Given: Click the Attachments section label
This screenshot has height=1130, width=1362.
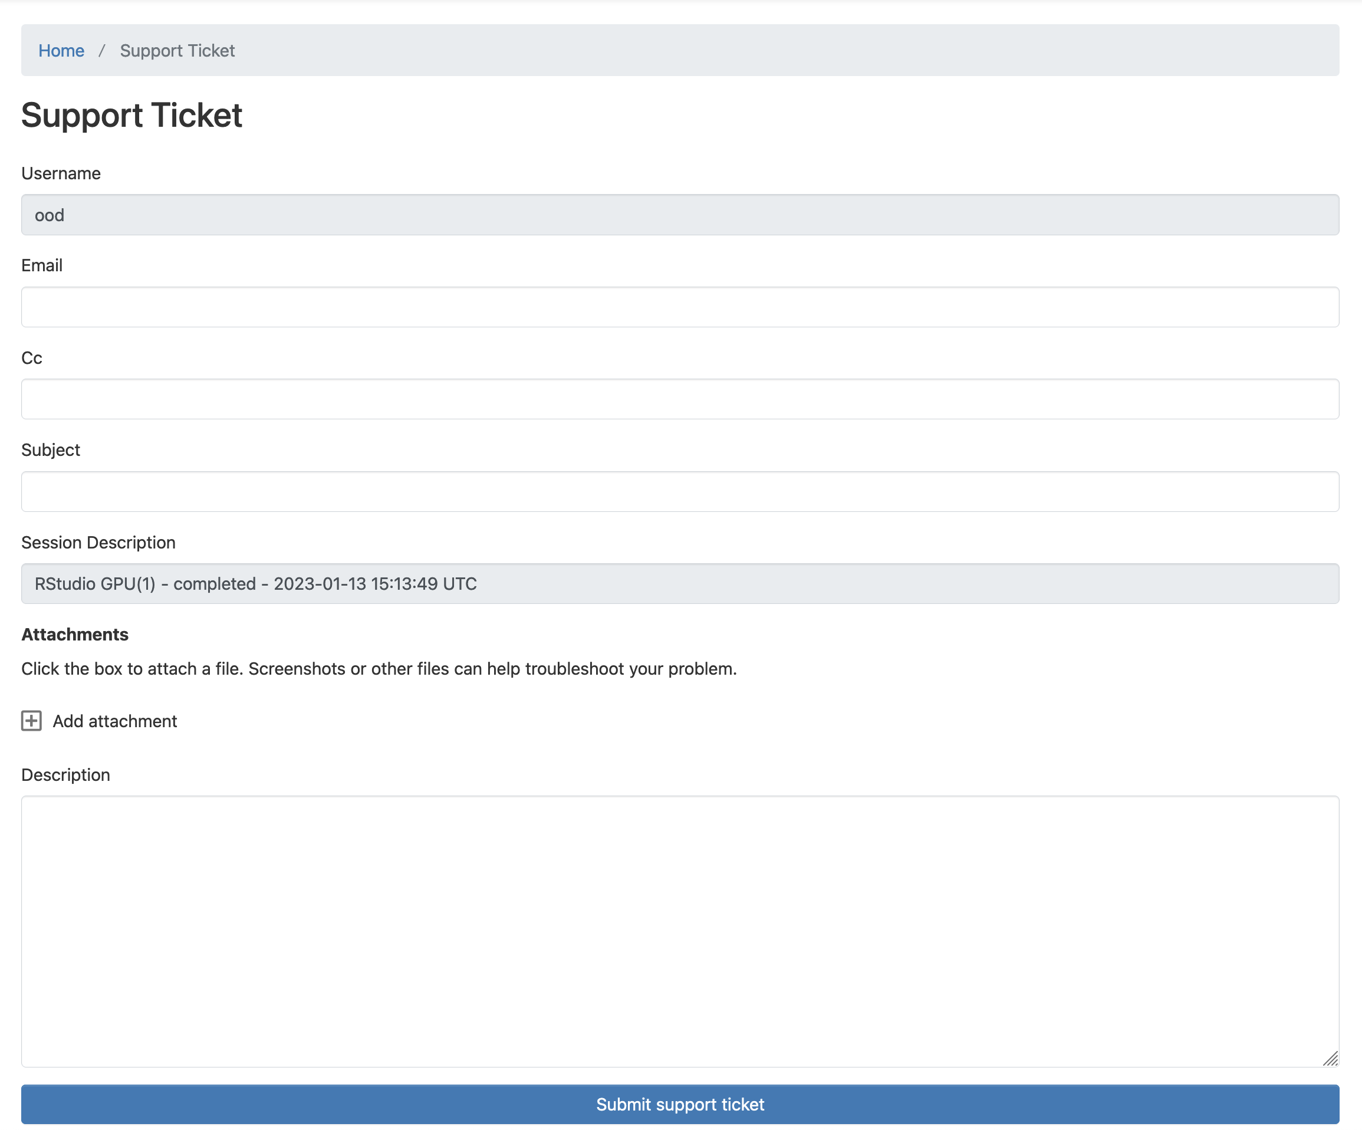Looking at the screenshot, I should pos(75,634).
